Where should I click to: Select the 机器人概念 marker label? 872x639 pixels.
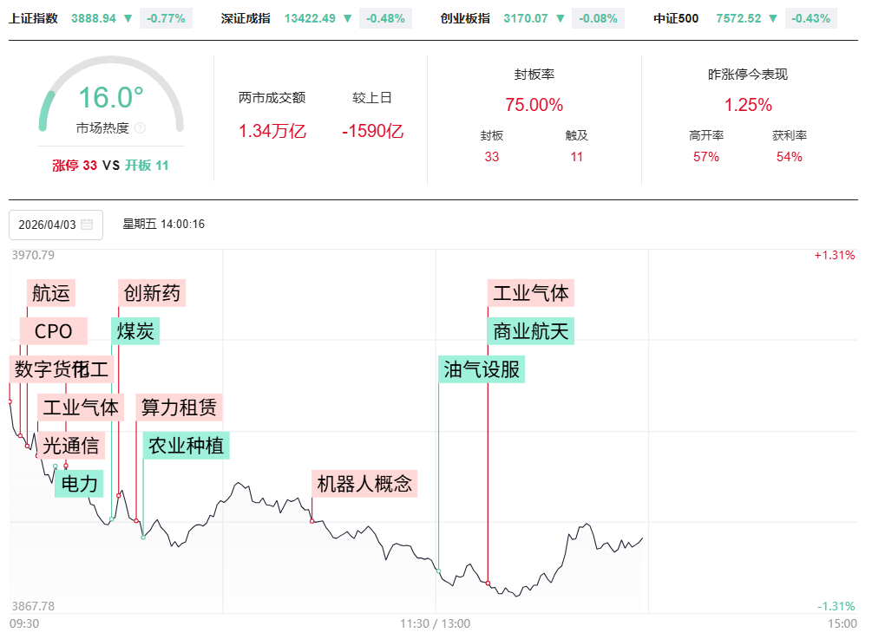pyautogui.click(x=364, y=484)
